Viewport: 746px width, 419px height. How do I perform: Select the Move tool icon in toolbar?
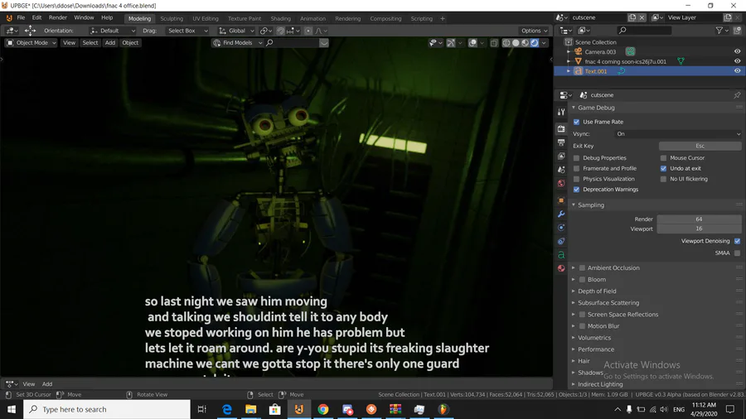pos(30,31)
